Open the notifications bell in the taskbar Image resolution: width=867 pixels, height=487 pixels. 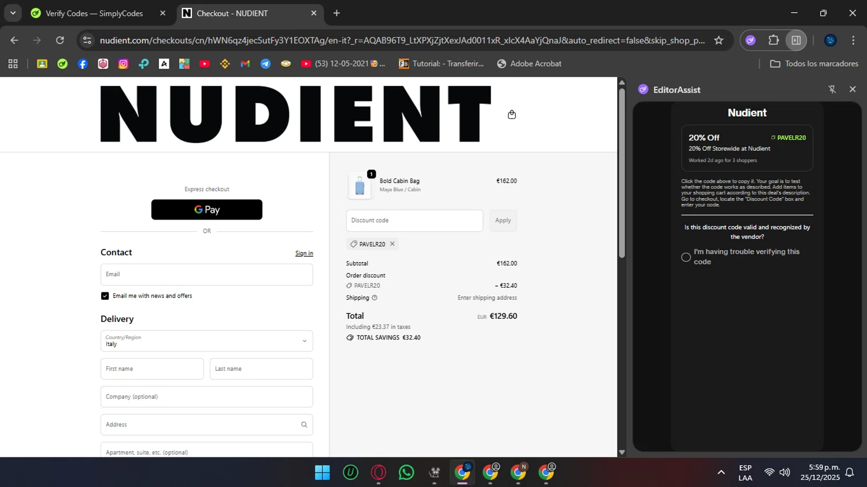(x=850, y=473)
